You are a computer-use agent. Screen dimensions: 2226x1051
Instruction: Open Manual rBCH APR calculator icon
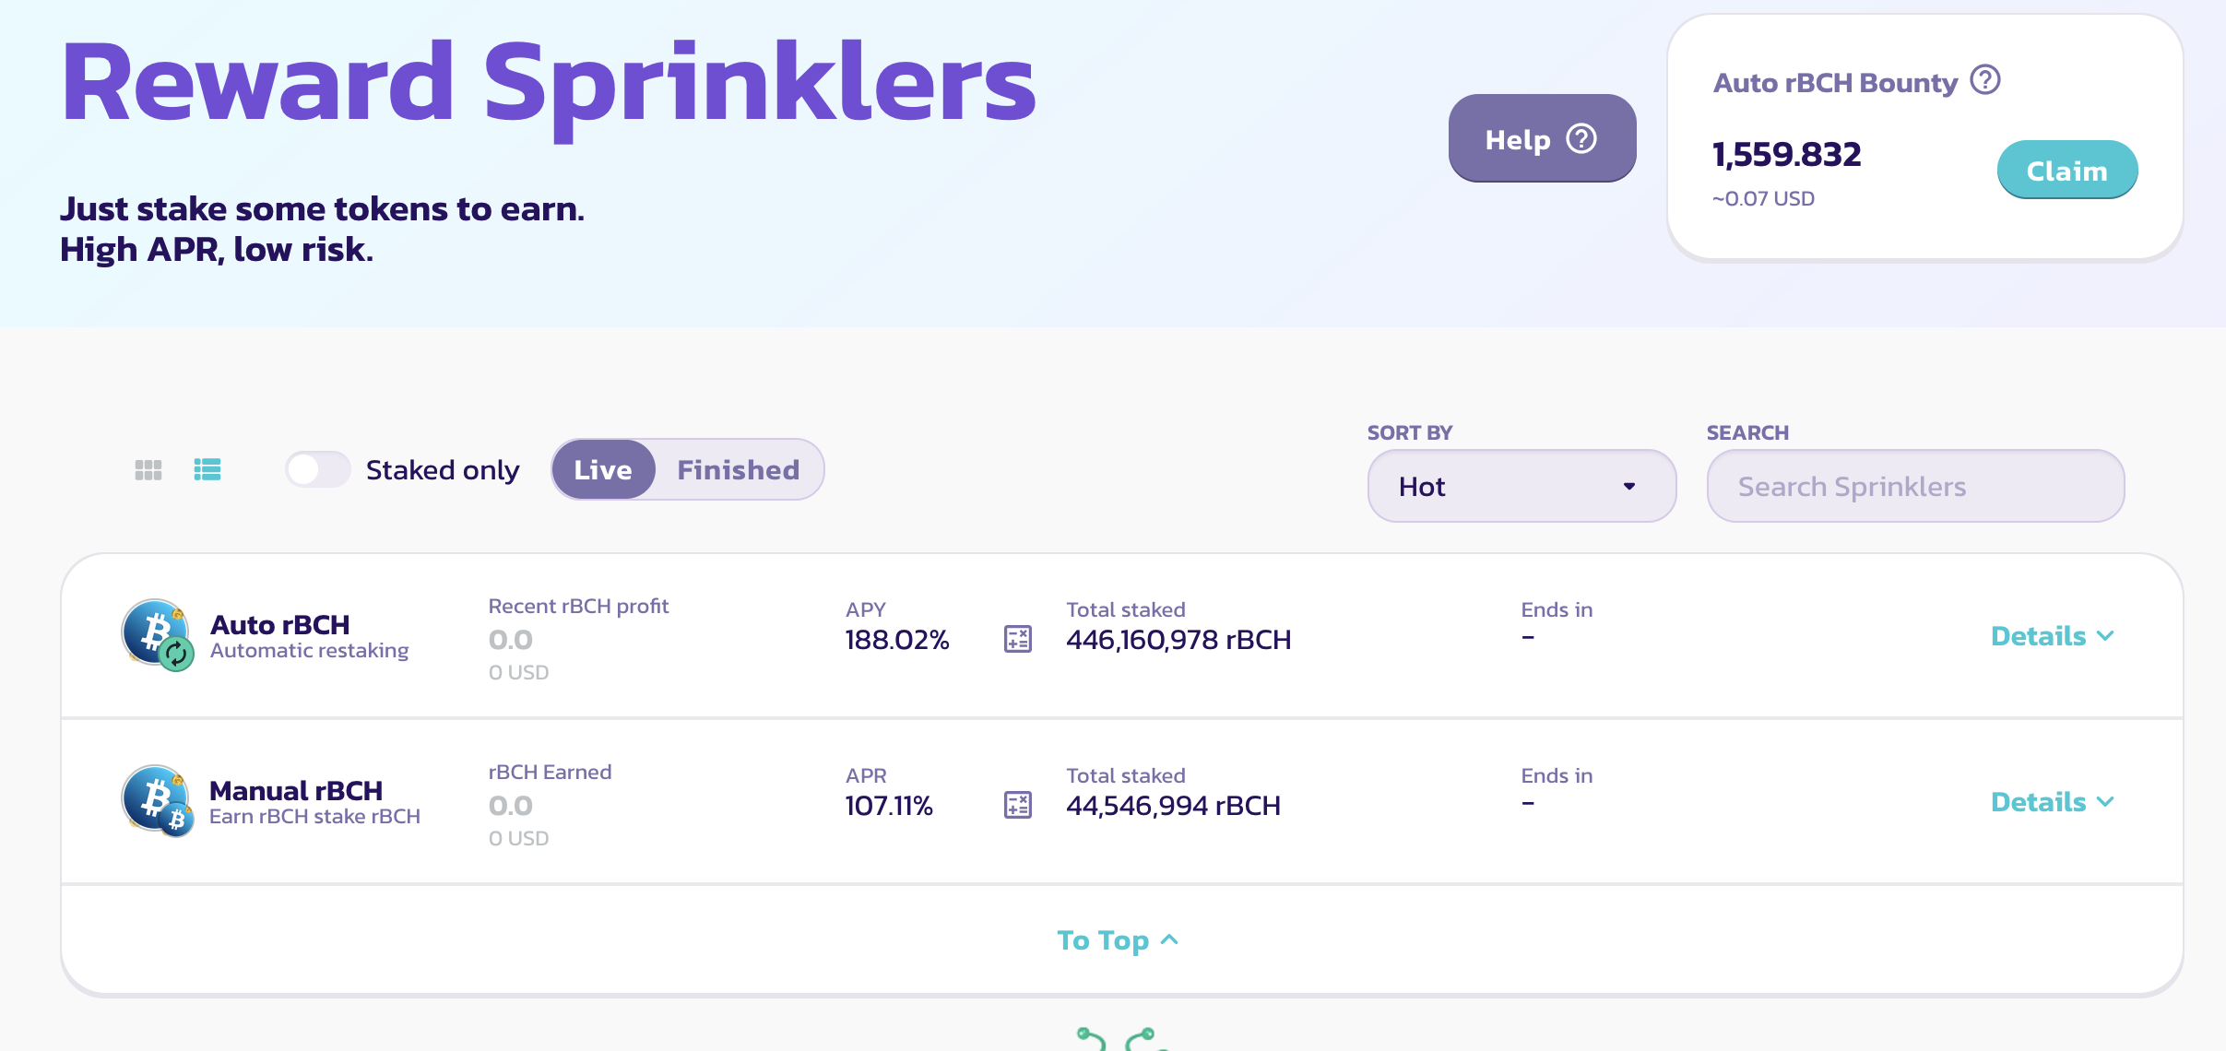(x=1017, y=805)
